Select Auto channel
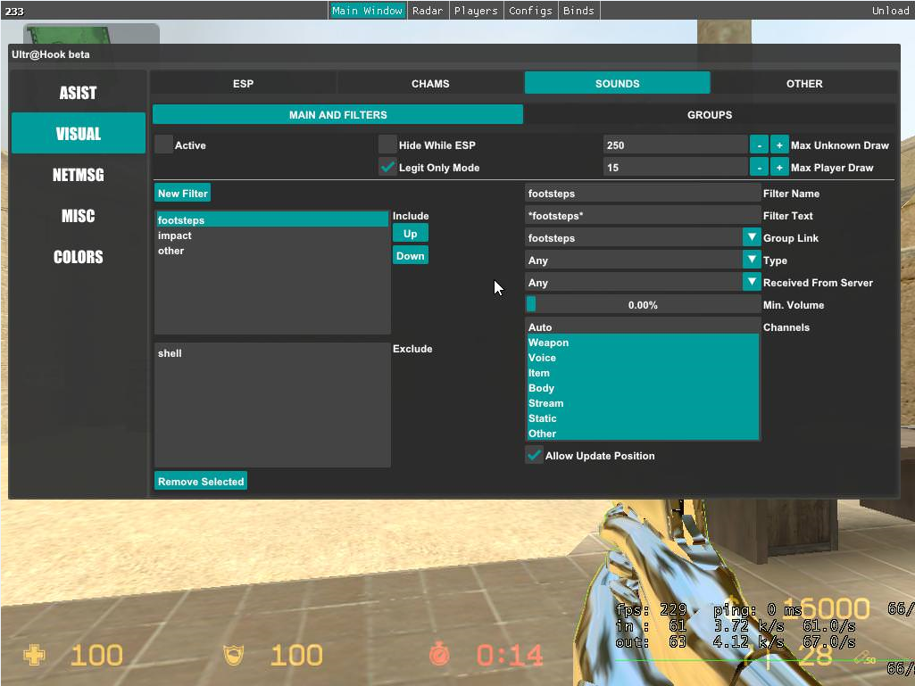Viewport: 915px width, 686px height. click(x=643, y=326)
